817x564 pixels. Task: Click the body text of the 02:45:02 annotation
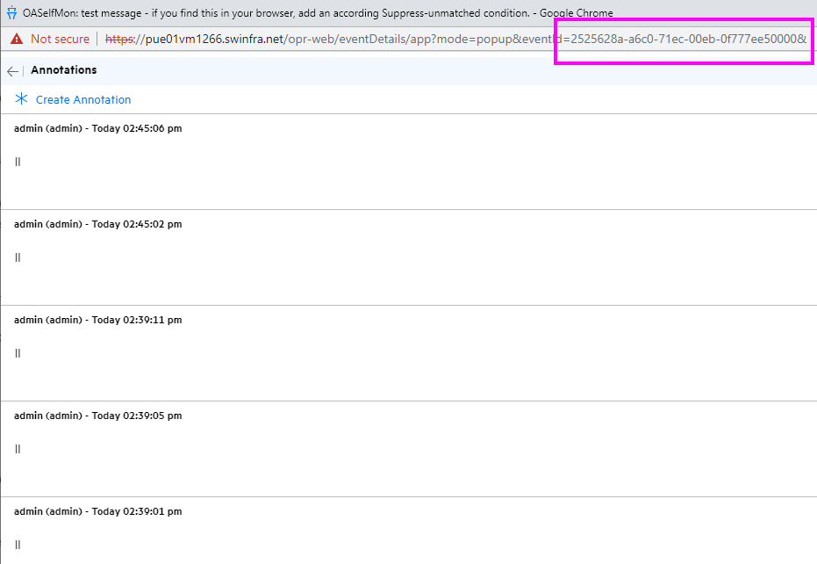pos(18,257)
